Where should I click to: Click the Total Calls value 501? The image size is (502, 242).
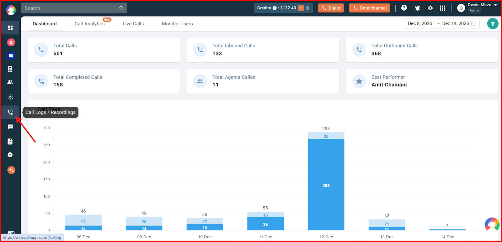coord(58,54)
